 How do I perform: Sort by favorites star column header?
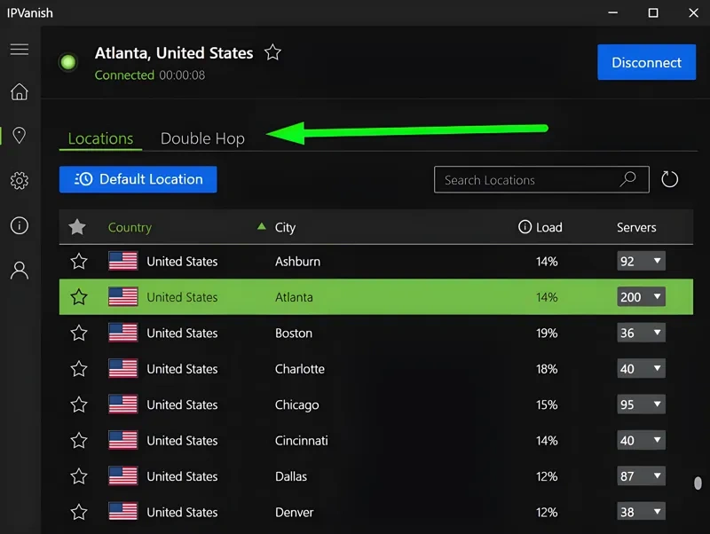(x=77, y=227)
